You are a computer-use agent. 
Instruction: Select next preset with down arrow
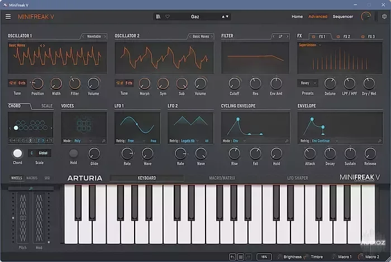click(x=227, y=16)
